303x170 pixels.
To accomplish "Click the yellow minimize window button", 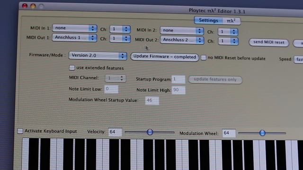I will (33, 6).
